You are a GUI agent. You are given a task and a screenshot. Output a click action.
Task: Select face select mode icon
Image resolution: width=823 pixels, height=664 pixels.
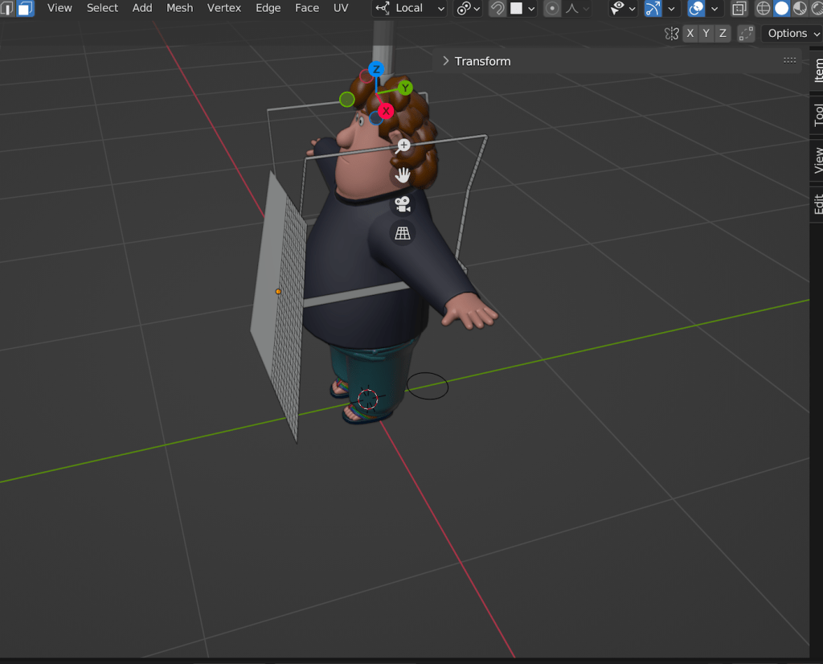click(25, 9)
